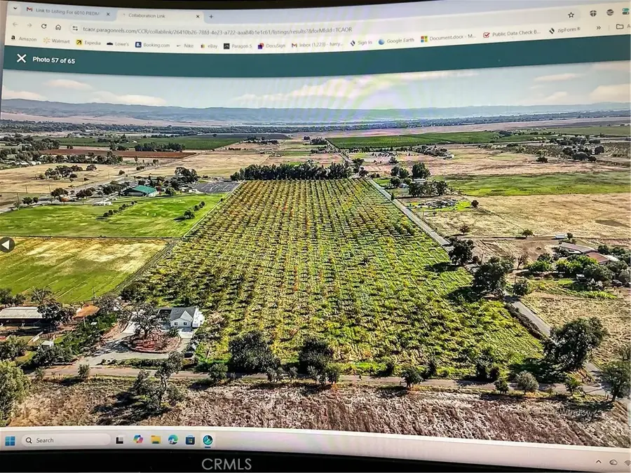631x473 pixels.
Task: Open a new browser tab
Action: (210, 14)
